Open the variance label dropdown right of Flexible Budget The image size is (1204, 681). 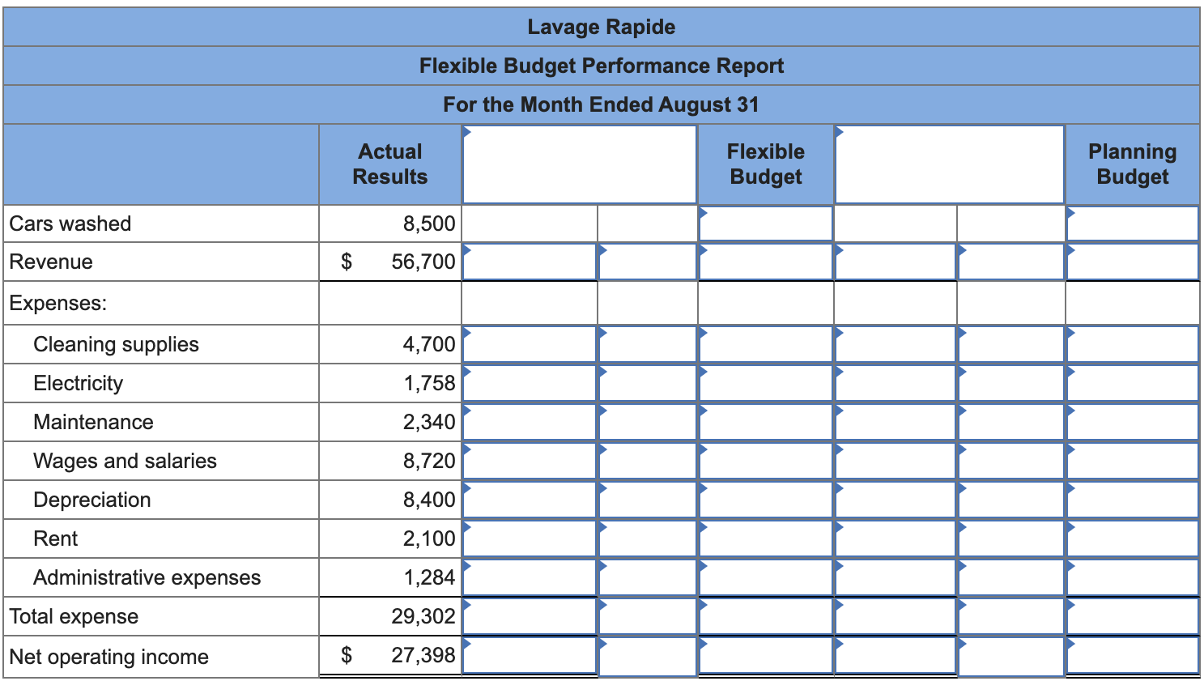pyautogui.click(x=947, y=162)
